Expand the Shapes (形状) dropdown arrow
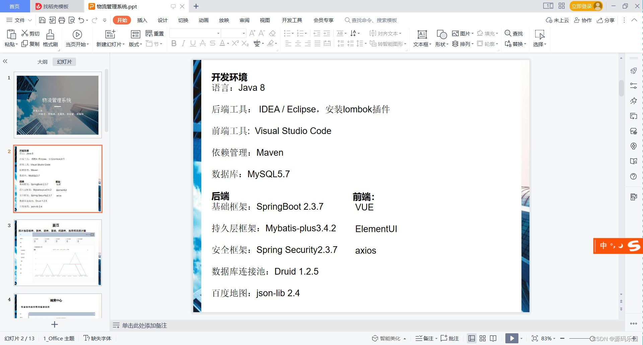Screen dimensions: 643x345 pos(447,44)
